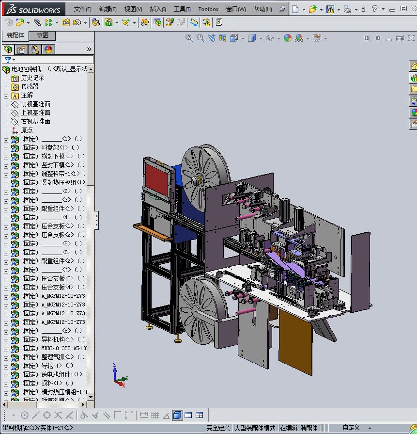Expand the 料盘架<1> component node

point(6,148)
